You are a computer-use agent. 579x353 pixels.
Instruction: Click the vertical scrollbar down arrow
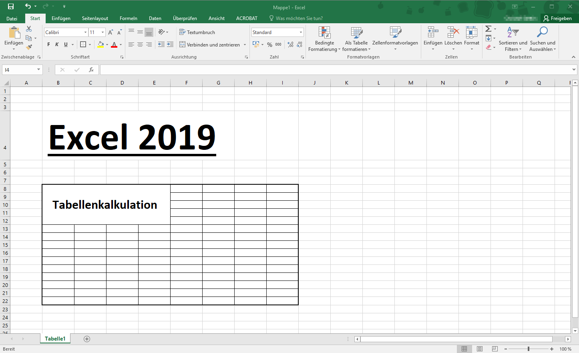[x=575, y=331]
